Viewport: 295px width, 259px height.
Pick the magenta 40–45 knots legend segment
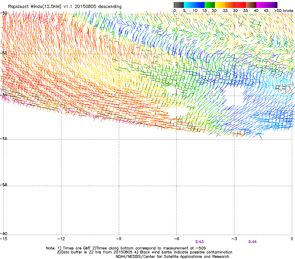[262, 5]
